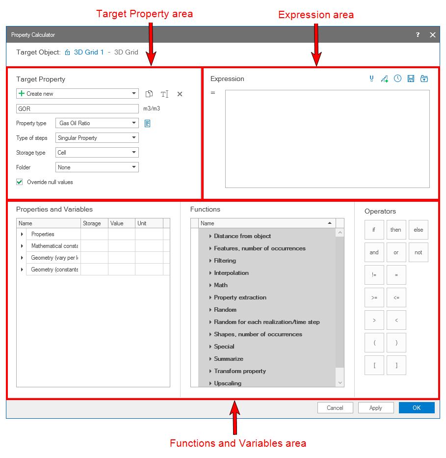Screen dimensions: 446x458
Task: Save the expression using the disk icon
Action: click(x=411, y=79)
